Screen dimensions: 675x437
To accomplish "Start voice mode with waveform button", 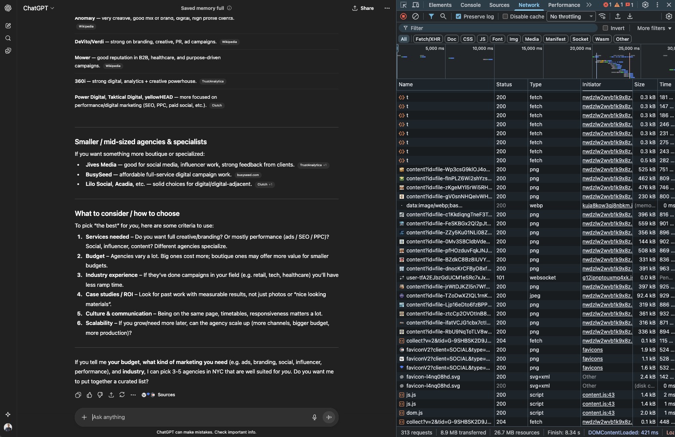I will coord(329,417).
